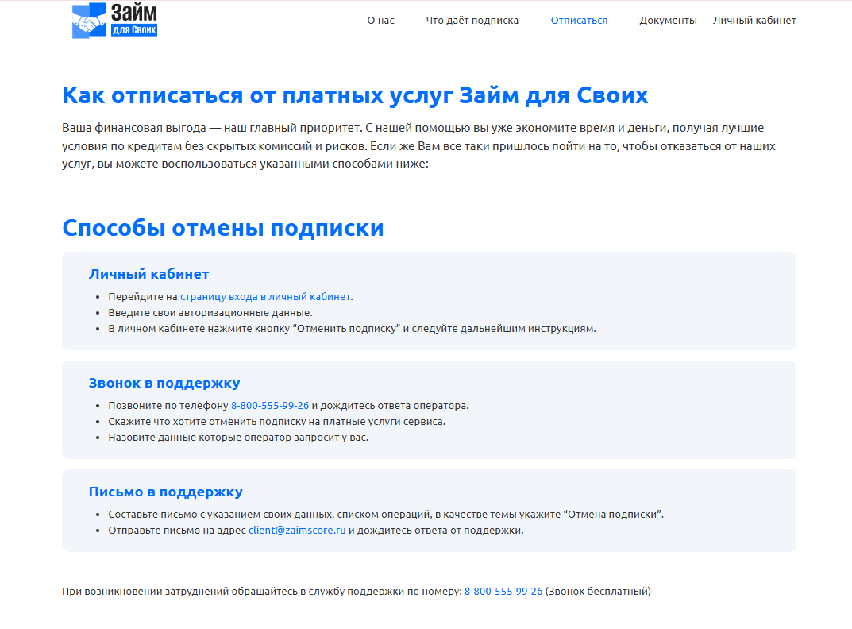This screenshot has height=629, width=852.
Task: Click the Личный кабинет card heading
Action: point(149,274)
